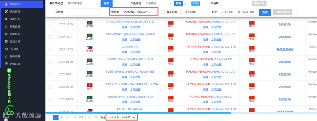Click the chart icon beside 报表分析
Viewport: 317px width, 121px height.
[6, 27]
